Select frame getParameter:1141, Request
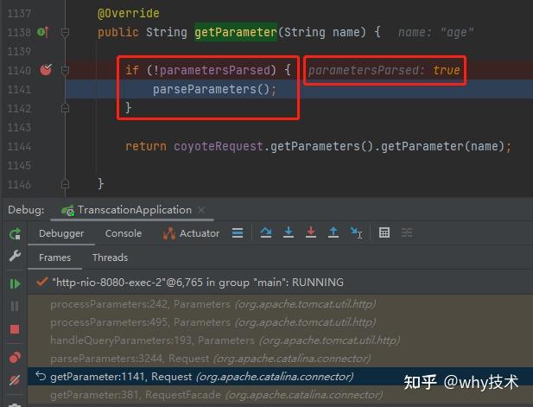This screenshot has height=407, width=533. [280, 377]
